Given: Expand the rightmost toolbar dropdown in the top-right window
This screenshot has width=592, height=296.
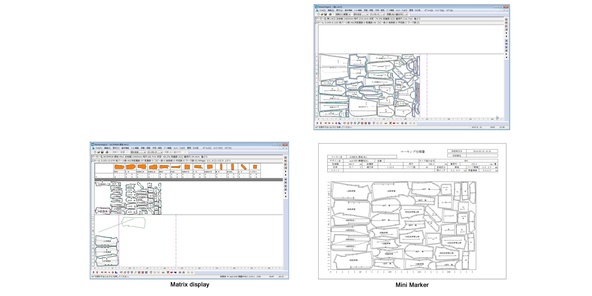Looking at the screenshot, I should [x=397, y=14].
